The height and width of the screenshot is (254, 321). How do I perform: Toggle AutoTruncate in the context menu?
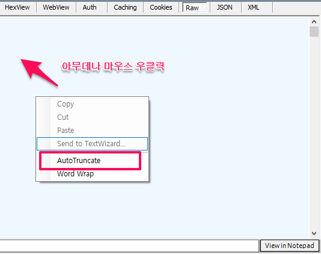click(92, 161)
